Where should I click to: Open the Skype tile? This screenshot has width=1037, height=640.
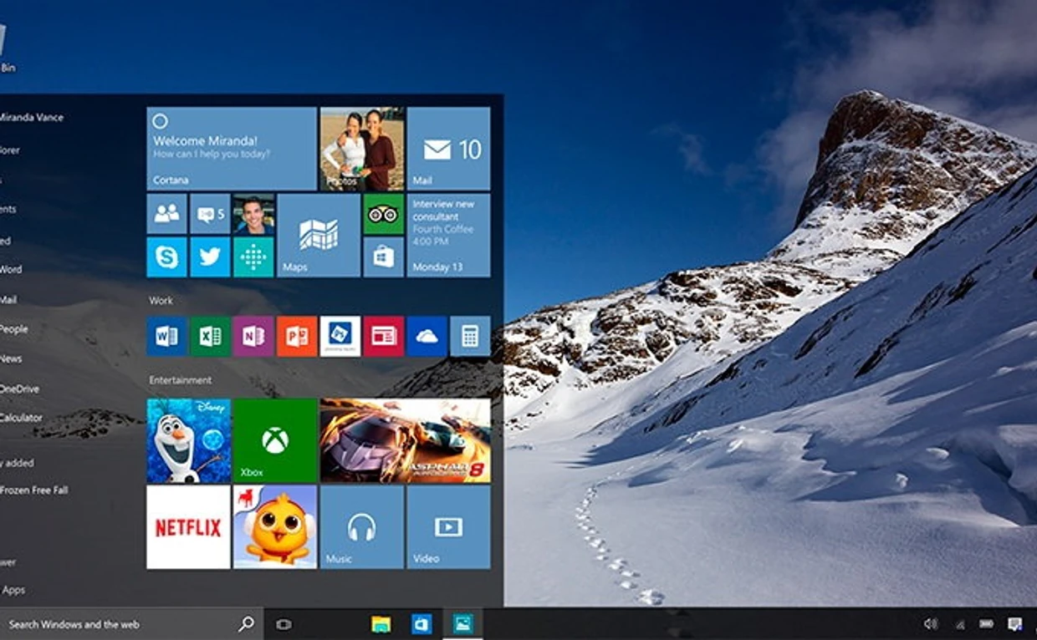pyautogui.click(x=166, y=257)
